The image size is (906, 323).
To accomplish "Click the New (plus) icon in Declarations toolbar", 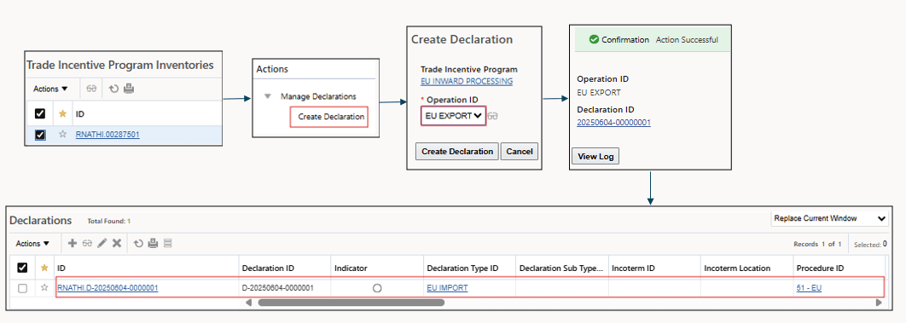I will [73, 244].
